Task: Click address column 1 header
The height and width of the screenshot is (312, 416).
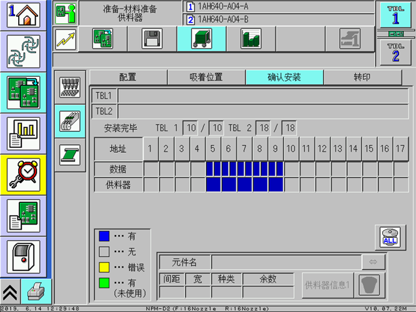Action: tap(151, 149)
